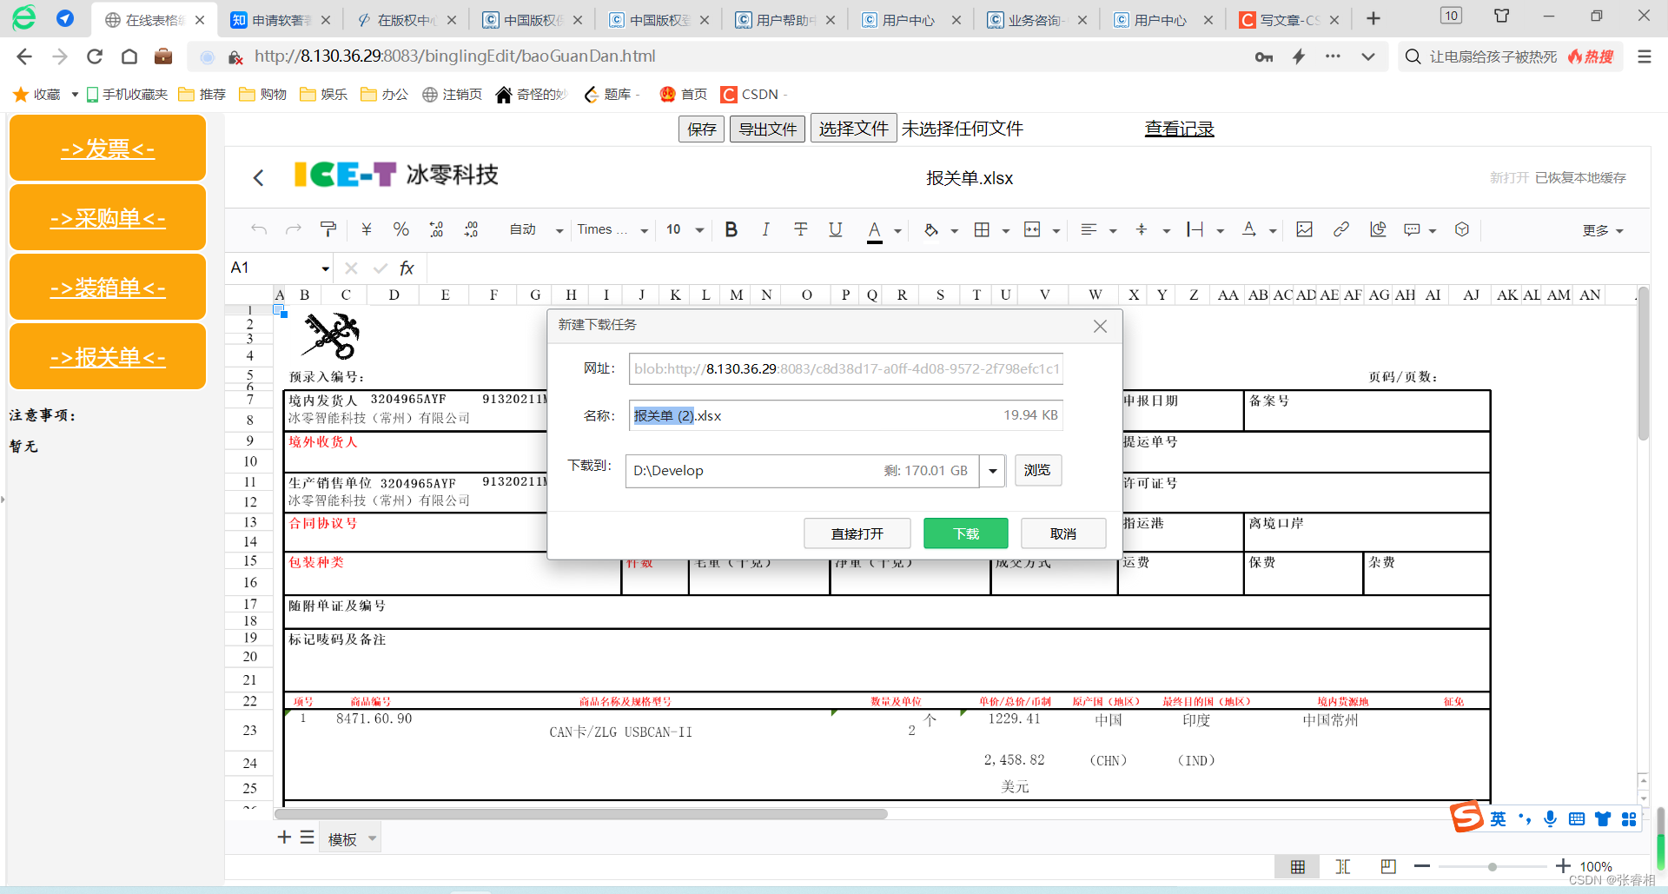
Task: Open the 报关单 sidebar link
Action: pos(108,357)
